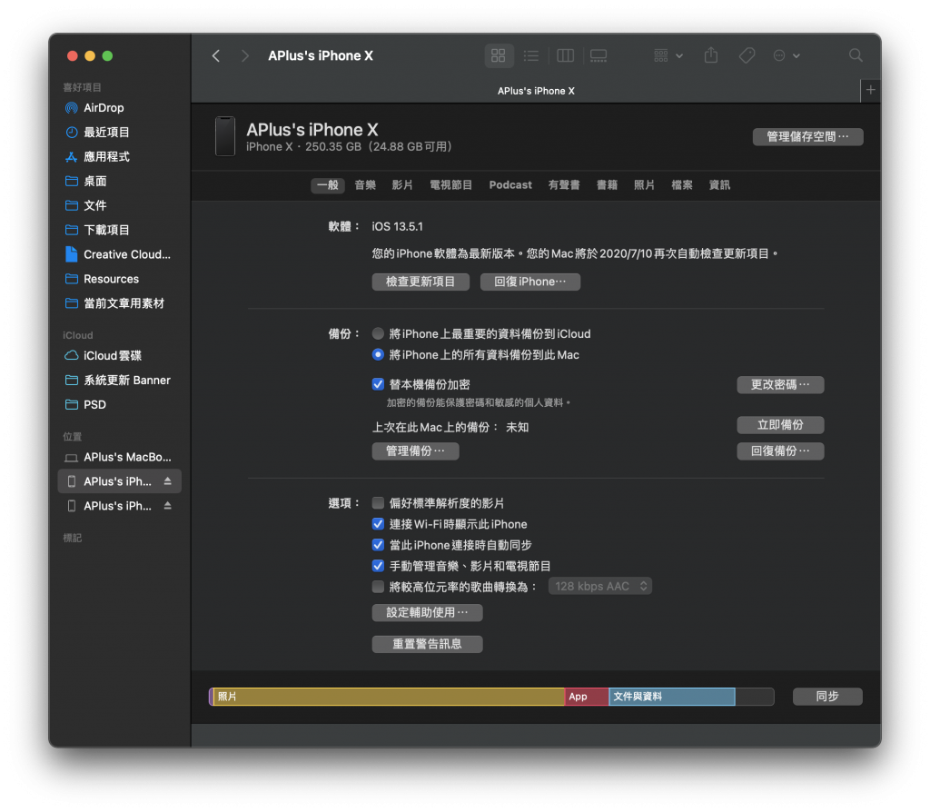Click the 立即備份 button
Screen dimensions: 930x812
[x=780, y=425]
